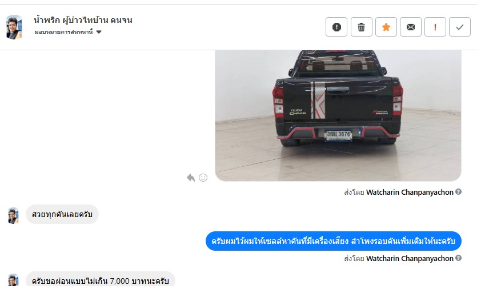Image resolution: width=477 pixels, height=289 pixels.
Task: Add emoji reaction to truck photo
Action: coord(203,178)
